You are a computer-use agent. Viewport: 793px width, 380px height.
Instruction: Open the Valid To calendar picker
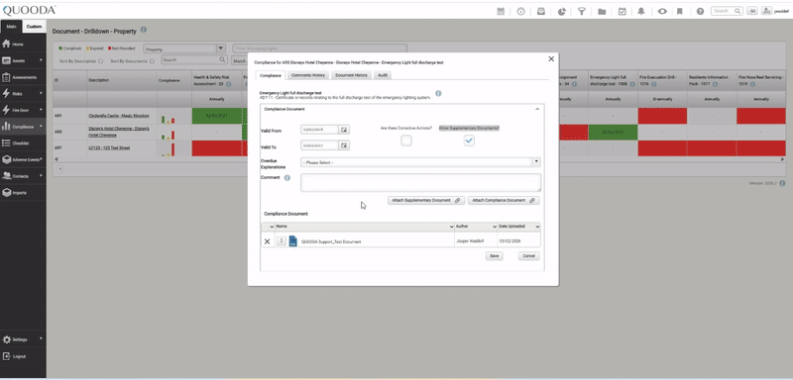pyautogui.click(x=344, y=145)
